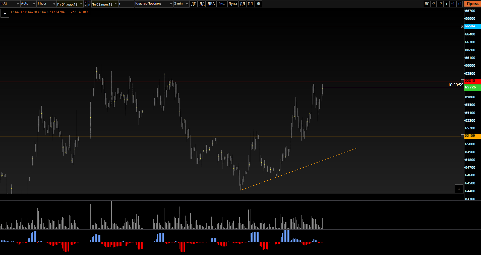Screen dimensions: 481x255
Task: Toggle the ДЛ button
Action: [242, 4]
